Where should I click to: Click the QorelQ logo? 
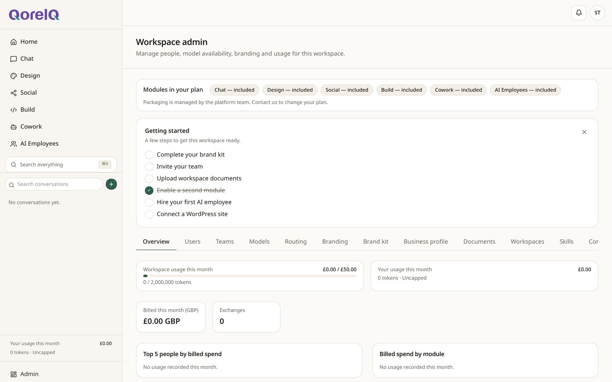[x=34, y=14]
